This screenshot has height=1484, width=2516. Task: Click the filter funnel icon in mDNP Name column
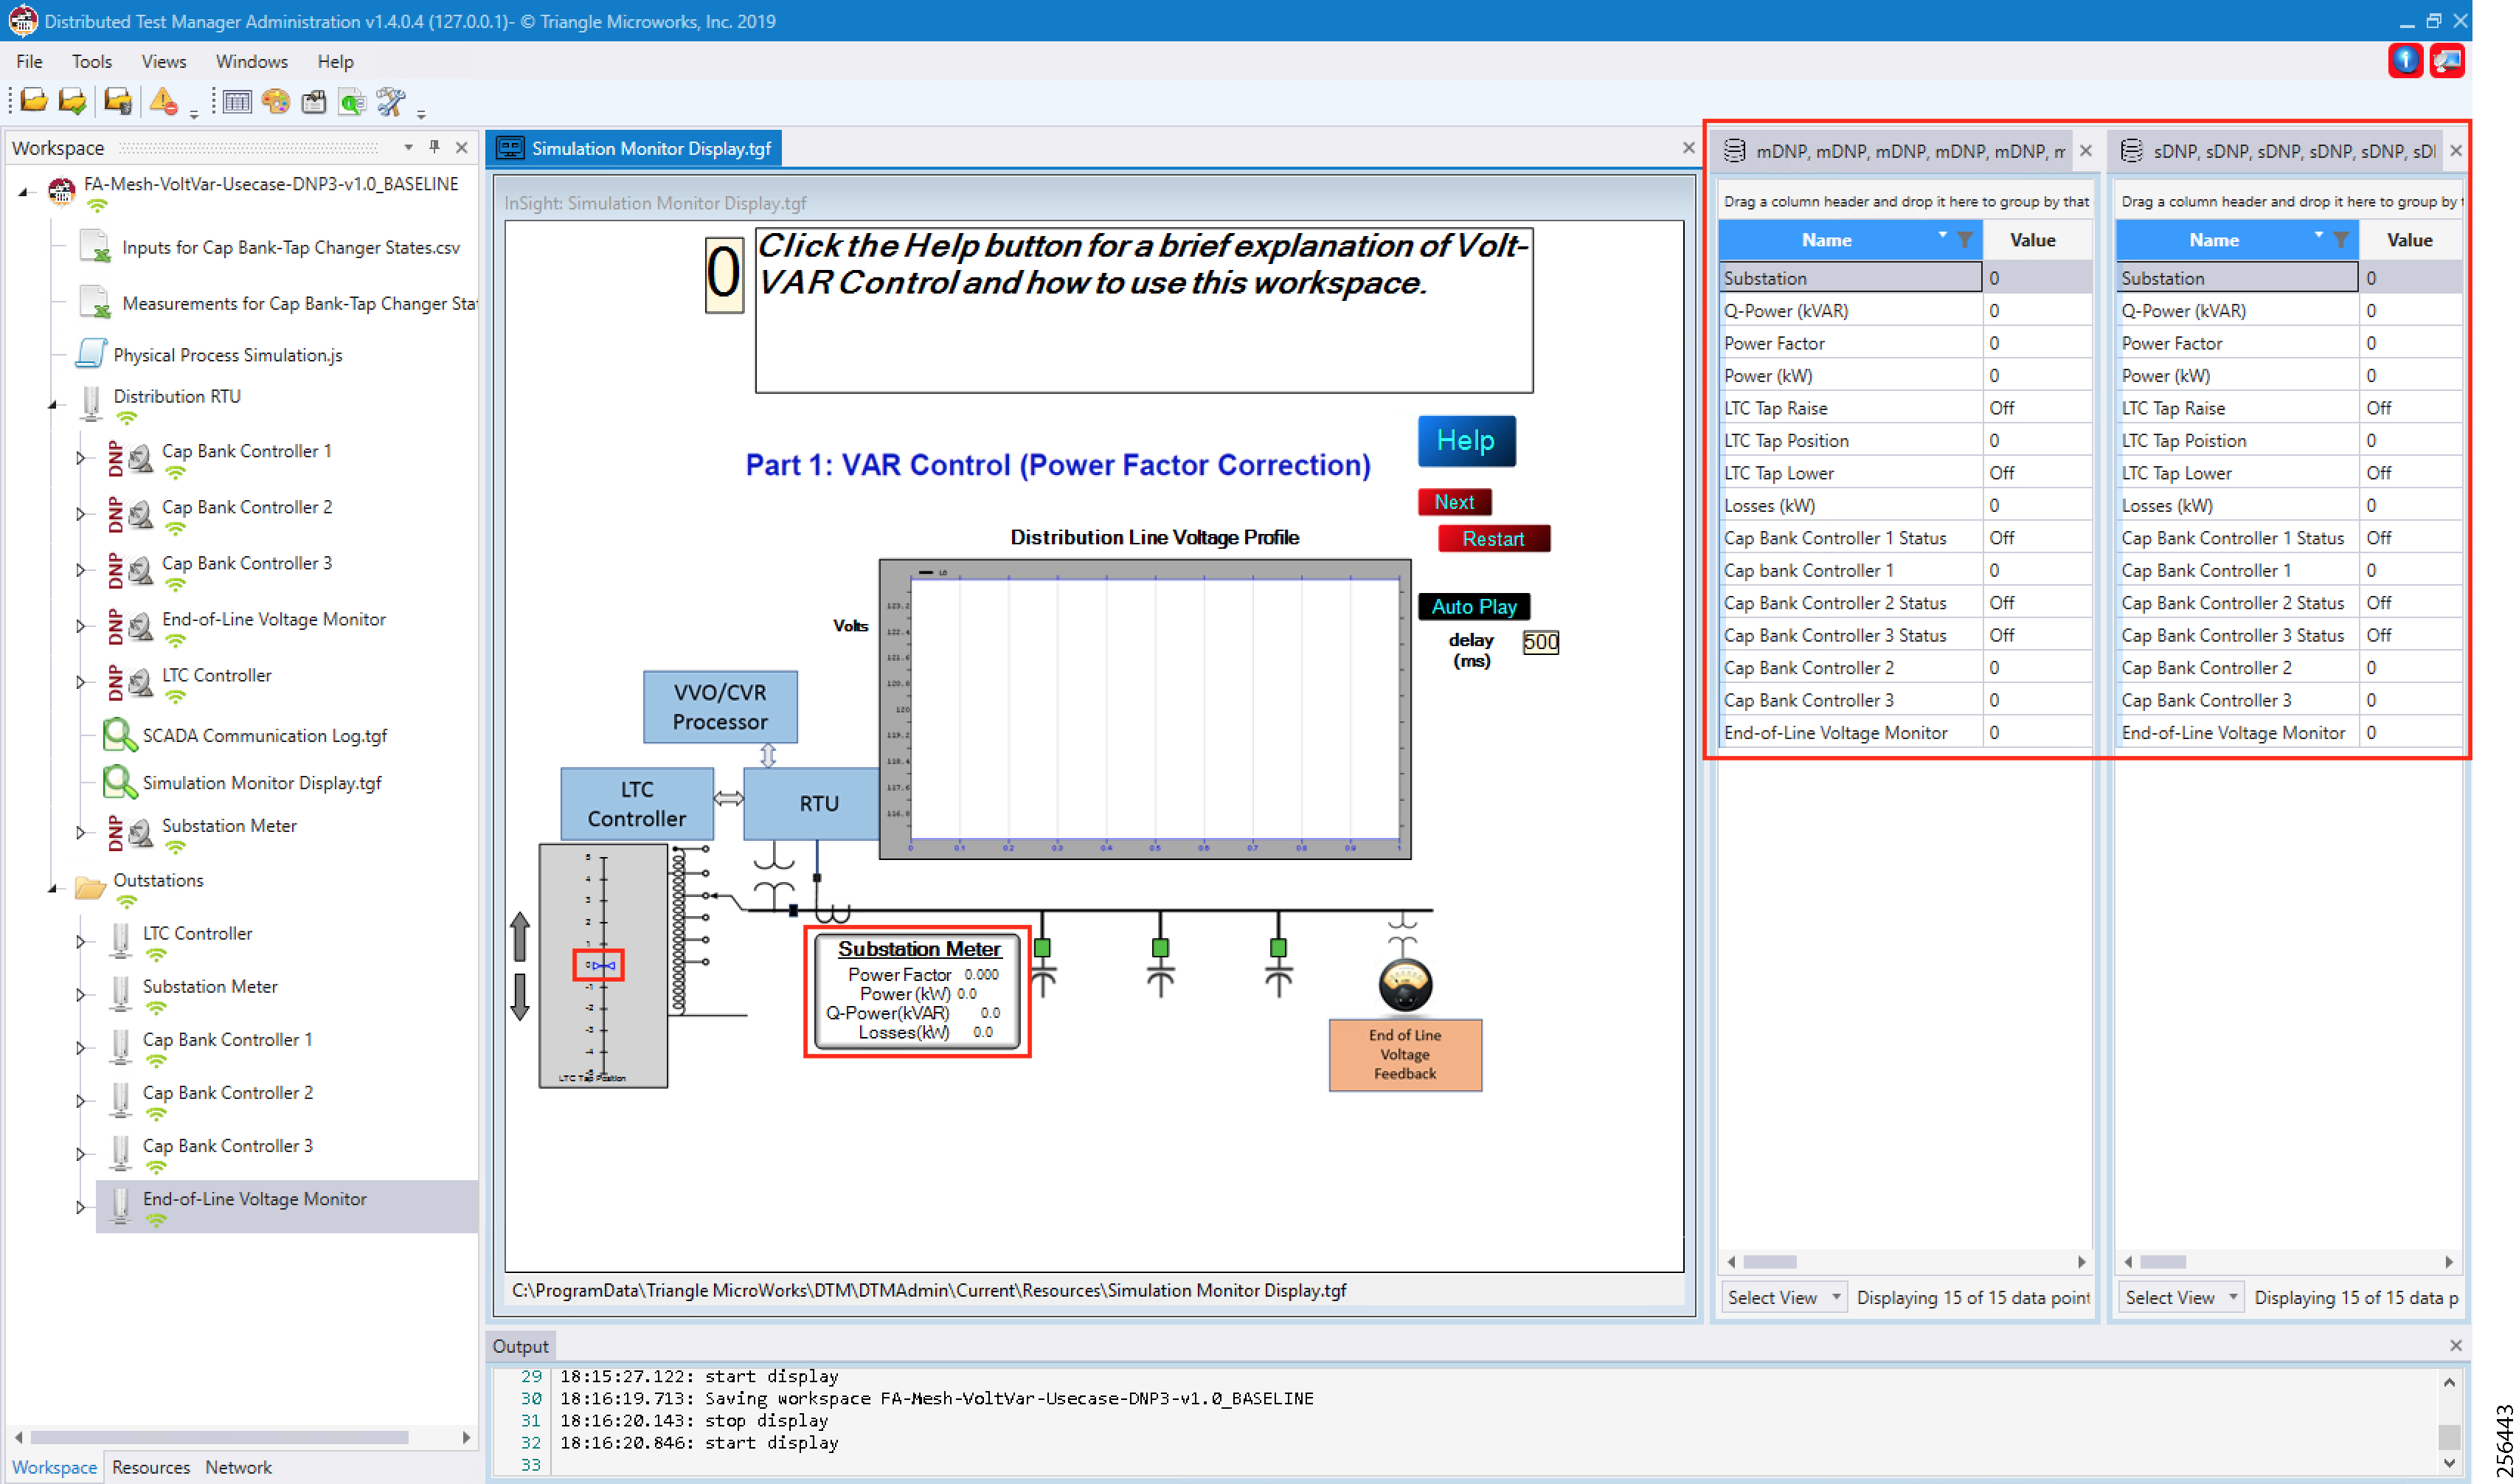1964,240
